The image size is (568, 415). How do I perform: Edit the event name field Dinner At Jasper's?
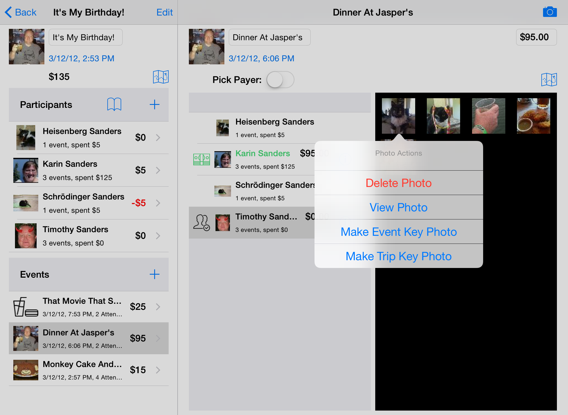270,37
